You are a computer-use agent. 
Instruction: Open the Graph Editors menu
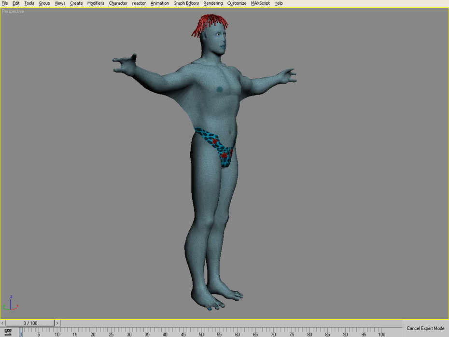pyautogui.click(x=186, y=3)
